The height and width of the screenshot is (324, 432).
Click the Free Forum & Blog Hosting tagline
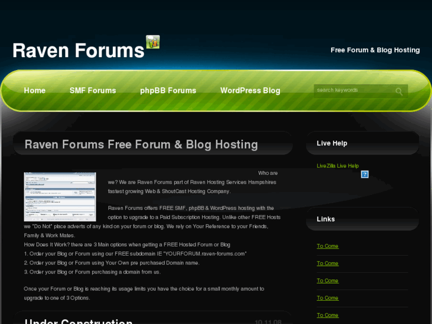(375, 50)
